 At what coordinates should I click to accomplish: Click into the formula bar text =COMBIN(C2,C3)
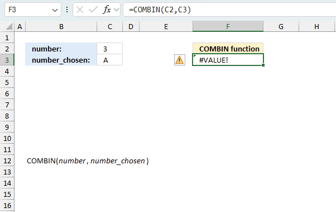pos(160,10)
